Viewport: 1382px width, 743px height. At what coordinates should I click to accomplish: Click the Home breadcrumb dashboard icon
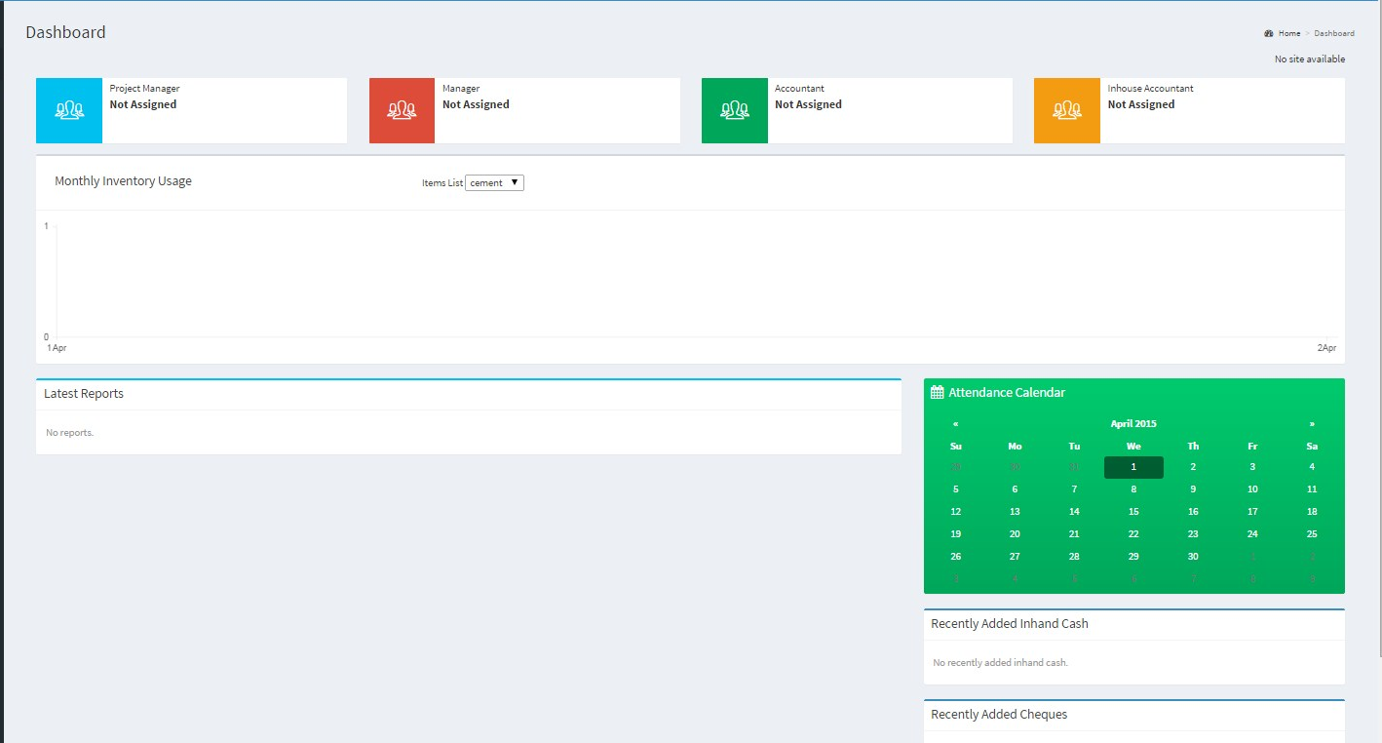coord(1269,33)
